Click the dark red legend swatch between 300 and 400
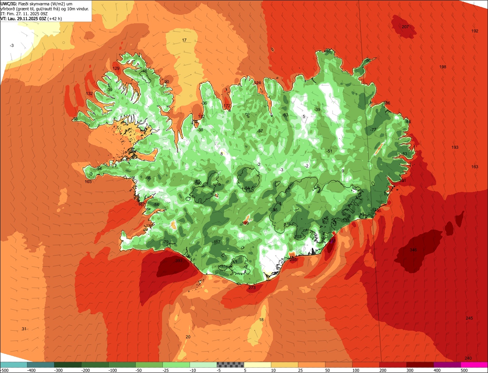This screenshot has height=373, width=488. pos(420,365)
